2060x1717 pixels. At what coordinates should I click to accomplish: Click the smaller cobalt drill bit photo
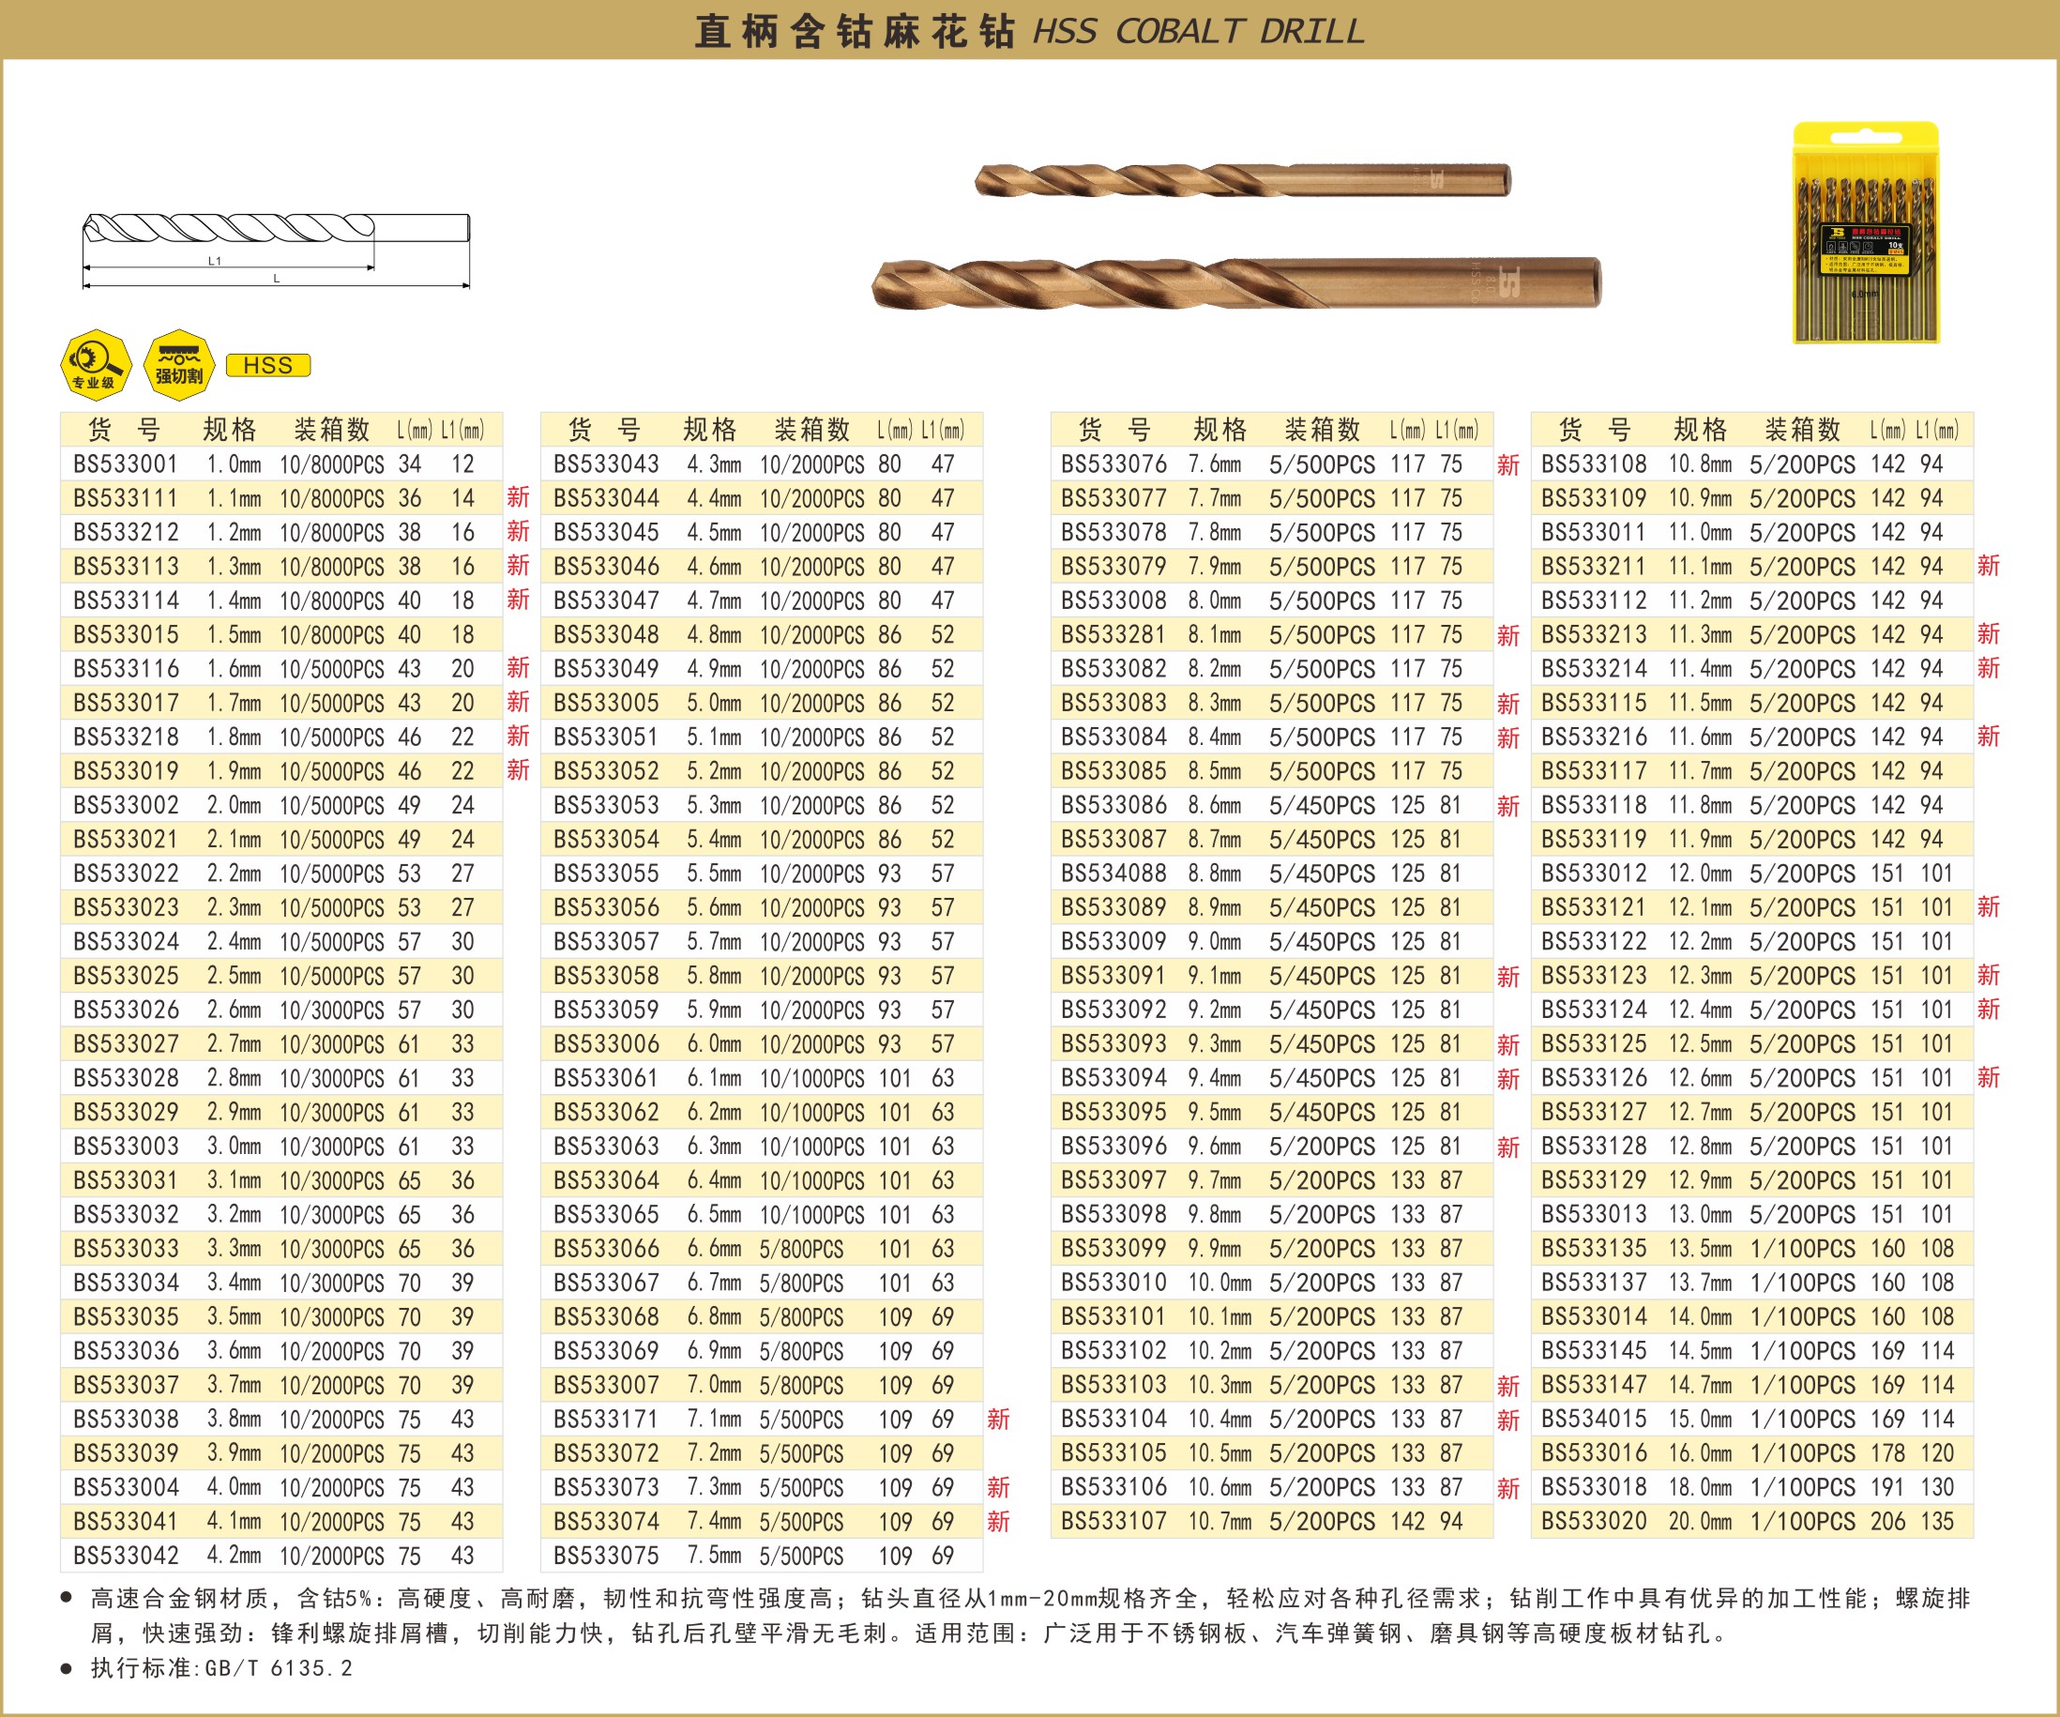[1242, 179]
